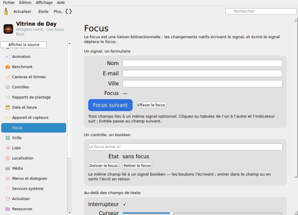Select Date et heure label
Image resolution: width=298 pixels, height=215 pixels.
[24, 107]
